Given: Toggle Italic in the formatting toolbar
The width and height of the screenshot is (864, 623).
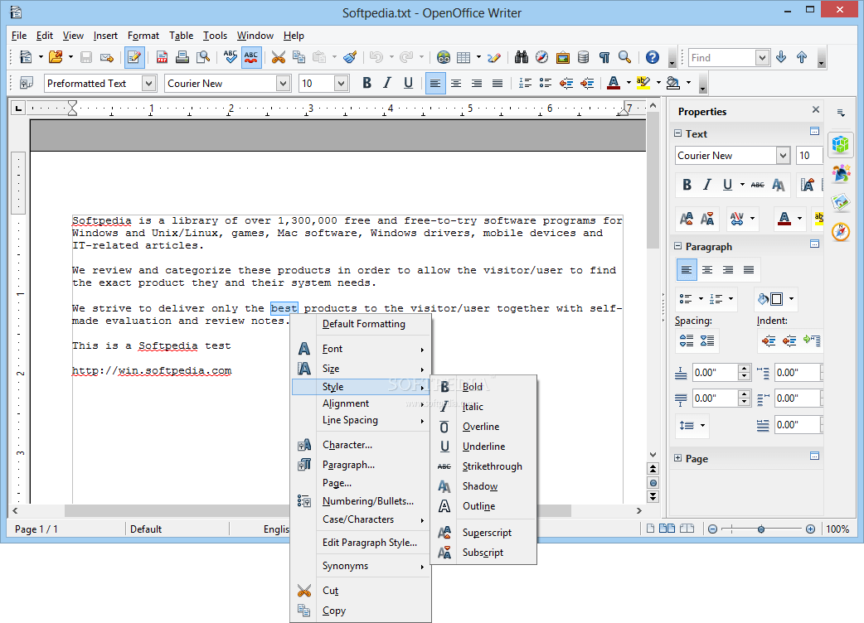Looking at the screenshot, I should click(x=387, y=83).
